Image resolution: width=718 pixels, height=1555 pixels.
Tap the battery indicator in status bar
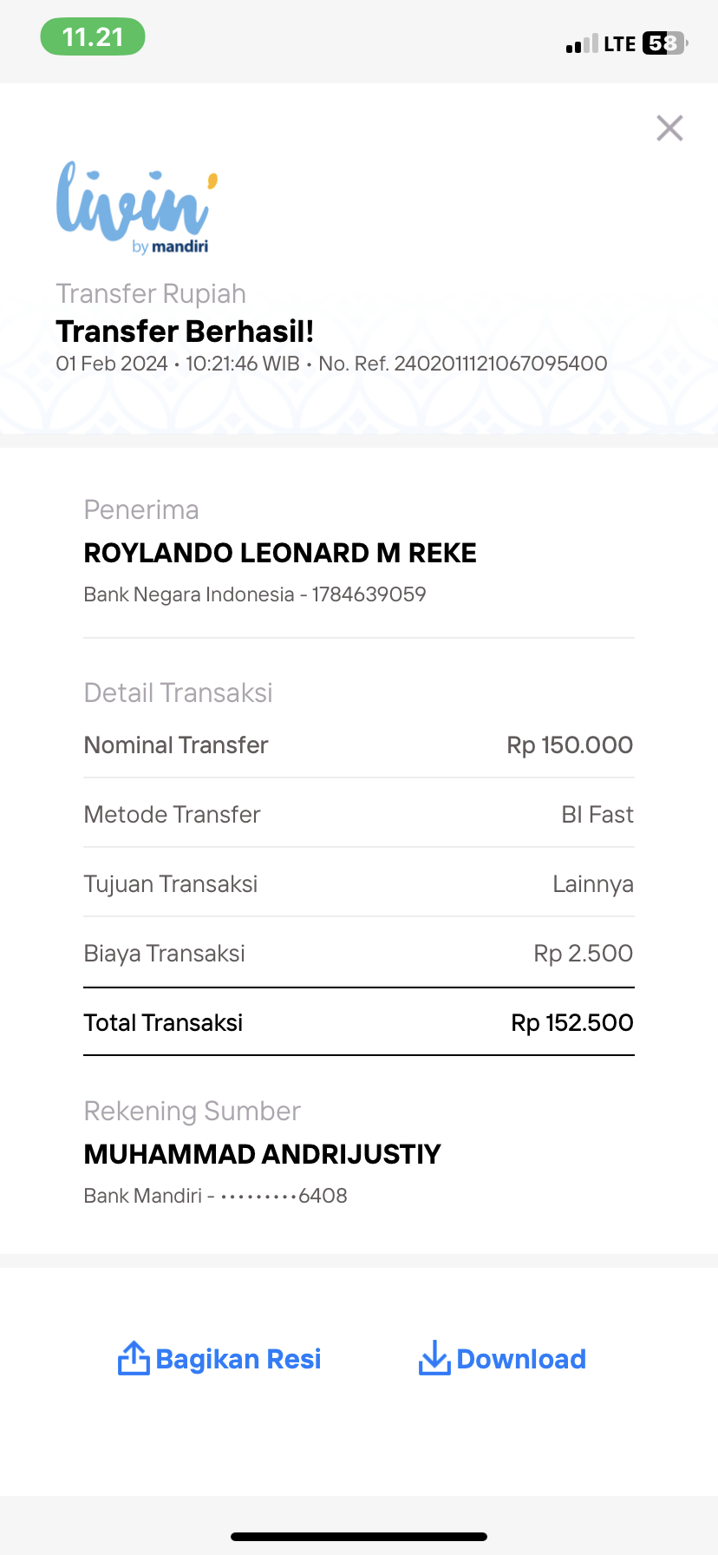pos(664,43)
